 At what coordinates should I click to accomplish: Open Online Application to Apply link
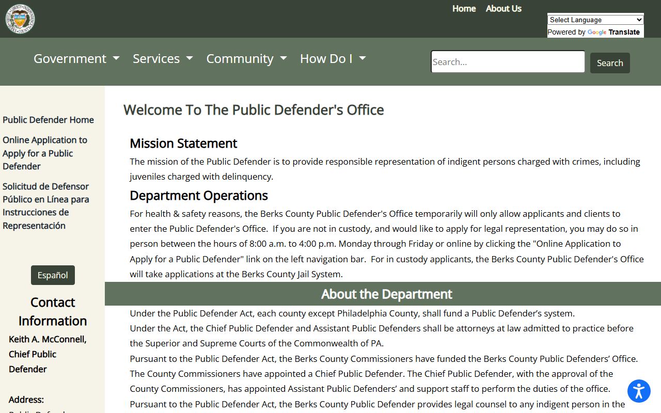pos(45,153)
